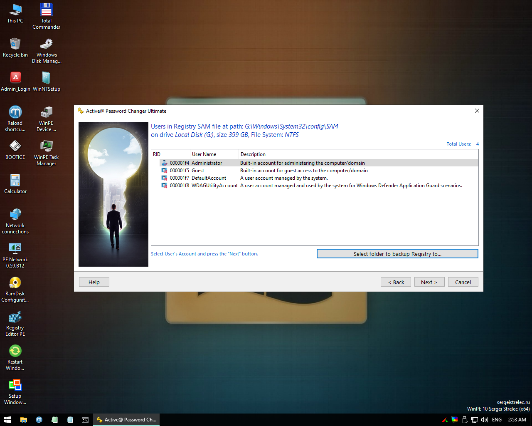This screenshot has width=532, height=426.
Task: Click the volume tray icon
Action: (484, 420)
